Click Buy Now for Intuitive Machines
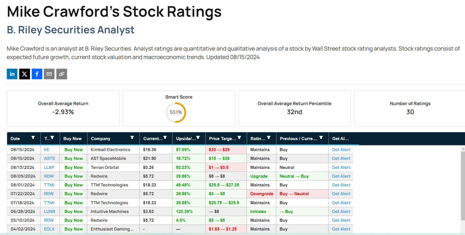 point(74,211)
